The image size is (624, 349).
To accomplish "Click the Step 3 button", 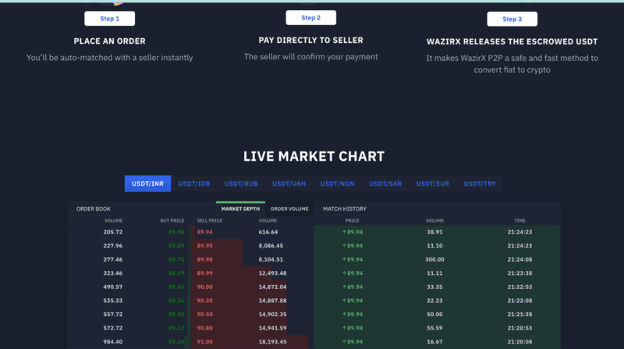I will [x=512, y=19].
